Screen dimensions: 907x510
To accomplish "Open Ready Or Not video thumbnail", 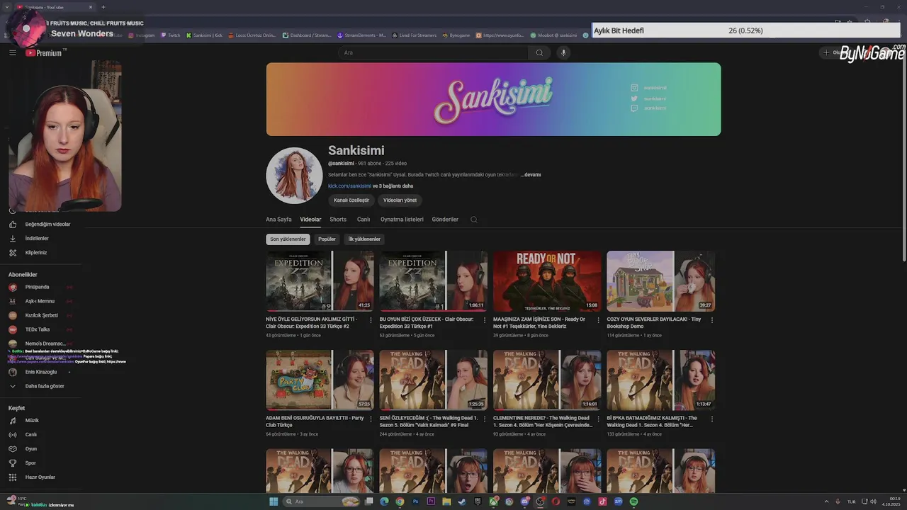I will click(x=547, y=281).
